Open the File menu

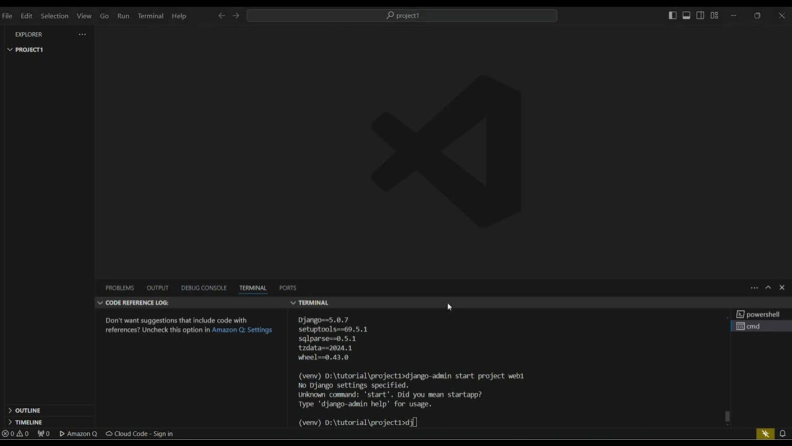[7, 15]
